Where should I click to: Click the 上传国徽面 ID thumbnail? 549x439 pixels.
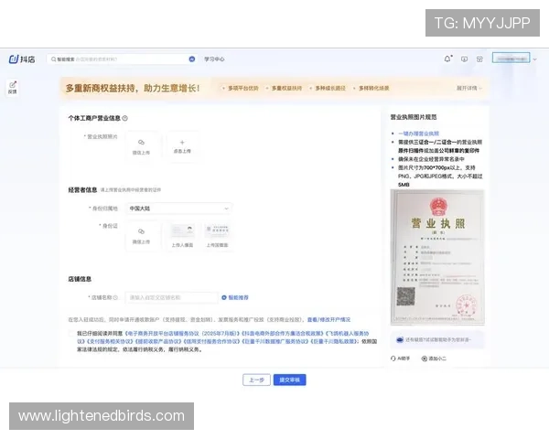click(217, 236)
